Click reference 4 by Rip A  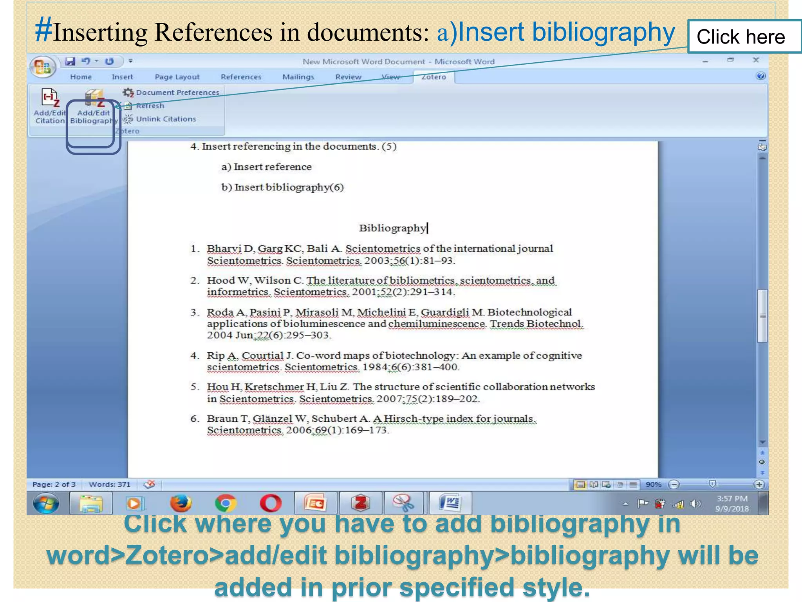[x=386, y=361]
